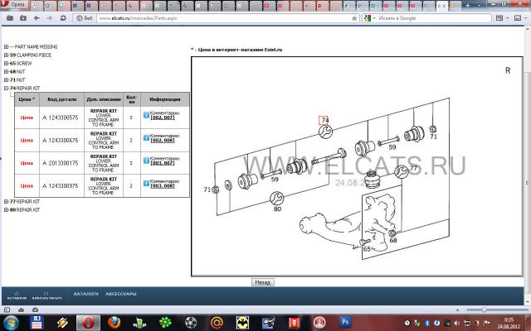
Task: Click boxed number 74 in the diagram
Action: coord(324,120)
